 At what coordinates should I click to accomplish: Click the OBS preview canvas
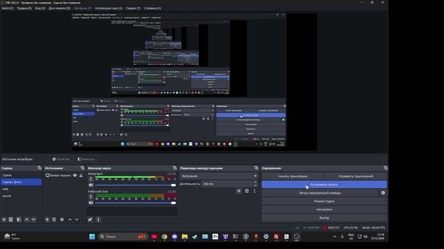click(194, 82)
